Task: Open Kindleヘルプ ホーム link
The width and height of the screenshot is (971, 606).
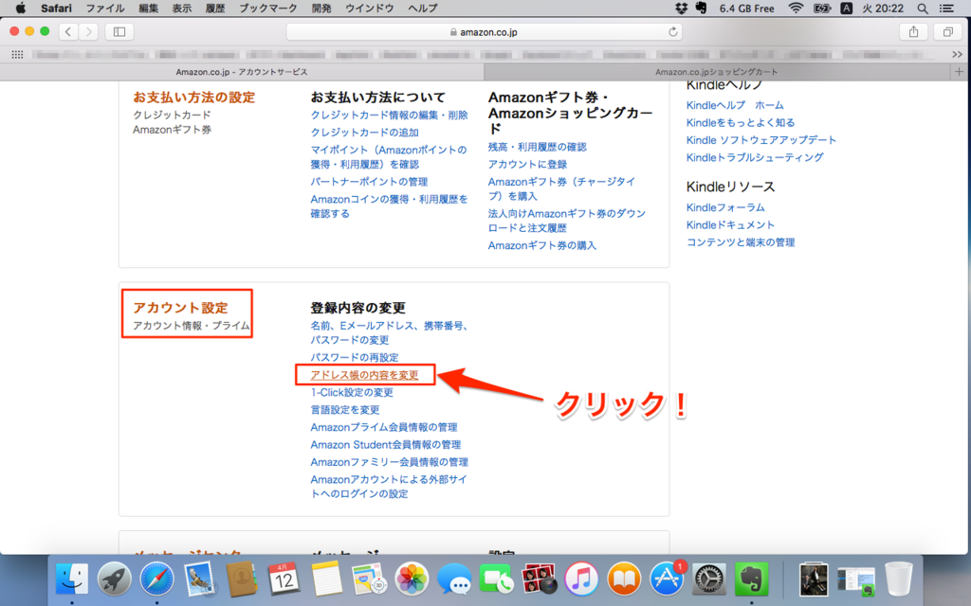Action: pyautogui.click(x=735, y=105)
